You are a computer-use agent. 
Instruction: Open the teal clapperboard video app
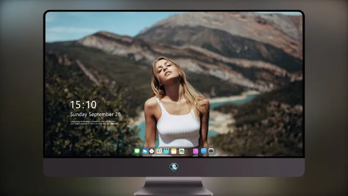166,151
